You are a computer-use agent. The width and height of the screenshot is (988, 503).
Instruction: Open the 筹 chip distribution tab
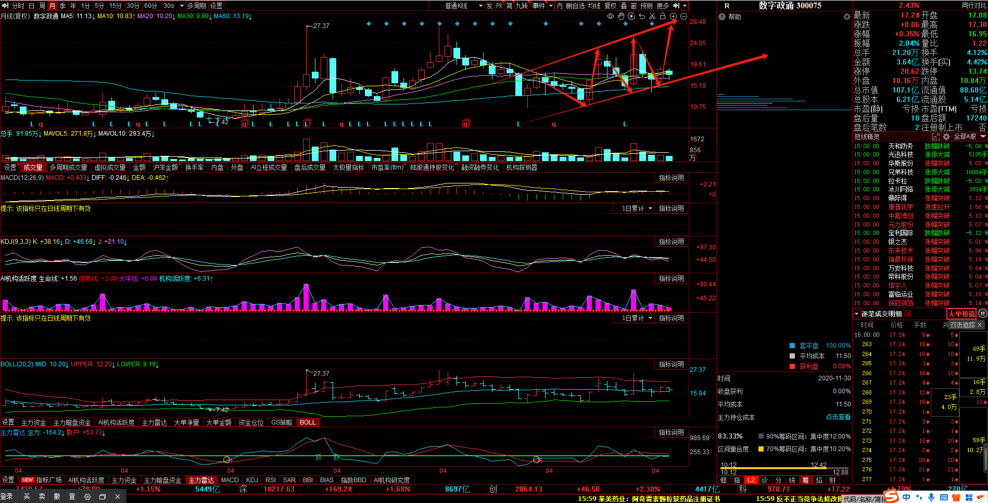(805, 480)
